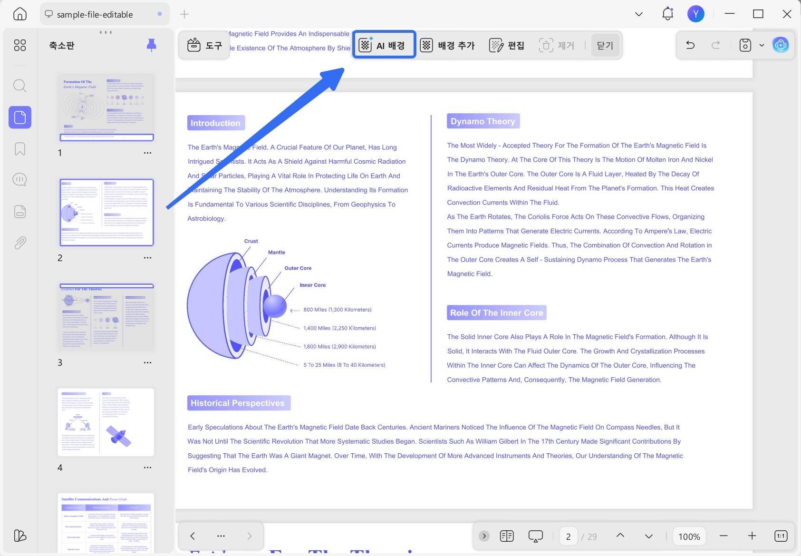Go to the previous page
Image resolution: width=801 pixels, height=556 pixels.
click(620, 536)
